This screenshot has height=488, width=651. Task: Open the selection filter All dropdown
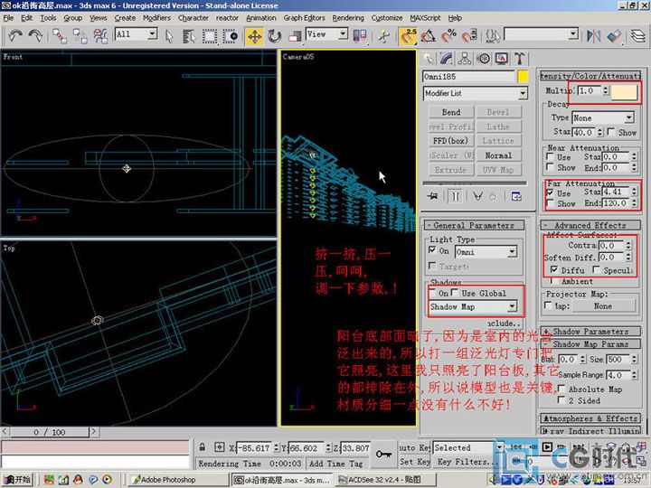pyautogui.click(x=137, y=34)
